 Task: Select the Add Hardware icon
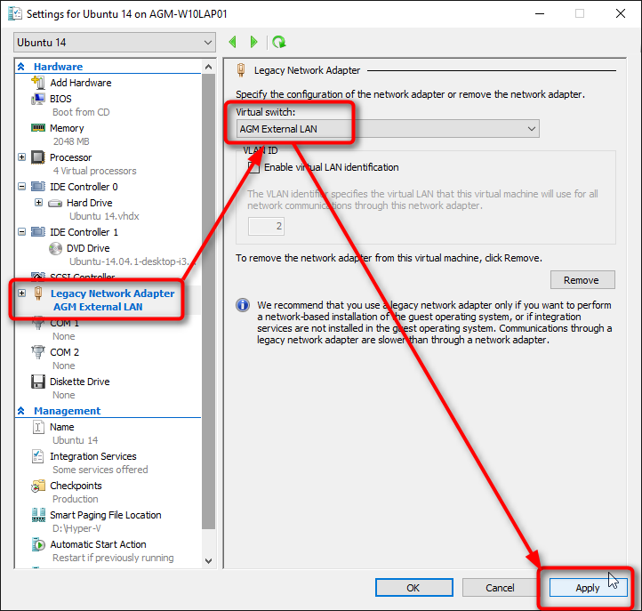38,83
